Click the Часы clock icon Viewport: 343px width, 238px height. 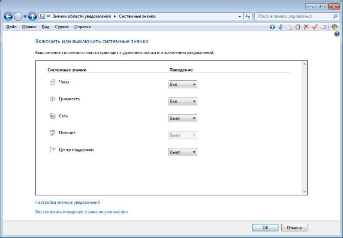(x=52, y=82)
